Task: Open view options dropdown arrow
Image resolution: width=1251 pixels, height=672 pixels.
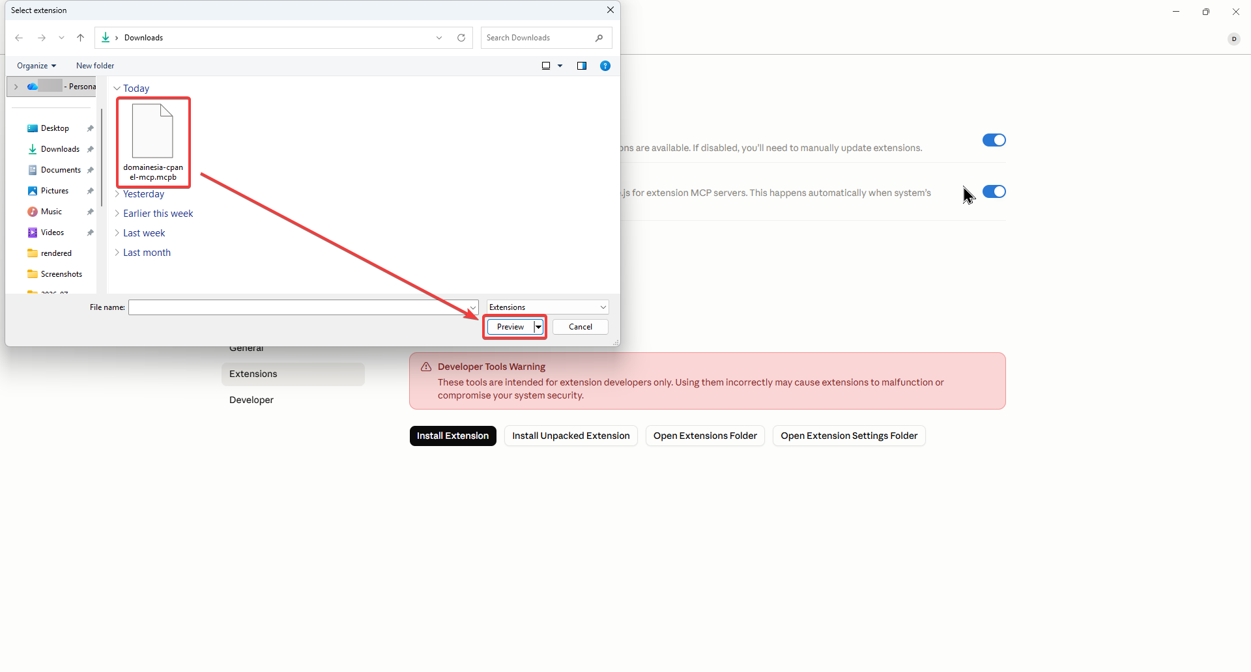Action: (560, 66)
